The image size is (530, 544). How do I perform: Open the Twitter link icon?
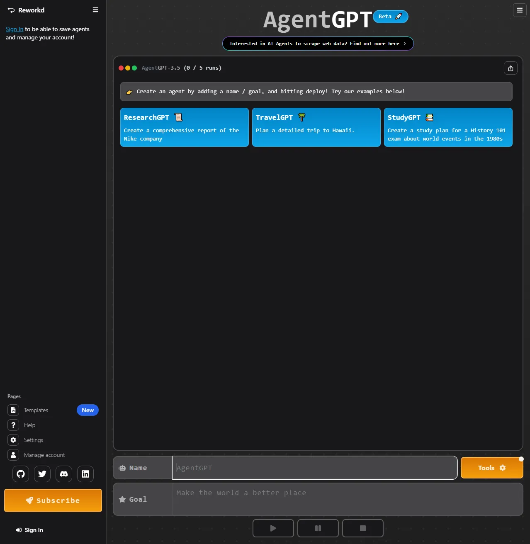(x=42, y=474)
